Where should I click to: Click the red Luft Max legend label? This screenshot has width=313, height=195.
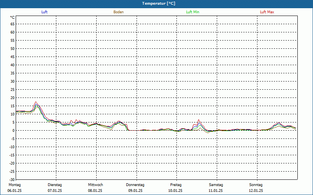[267, 12]
